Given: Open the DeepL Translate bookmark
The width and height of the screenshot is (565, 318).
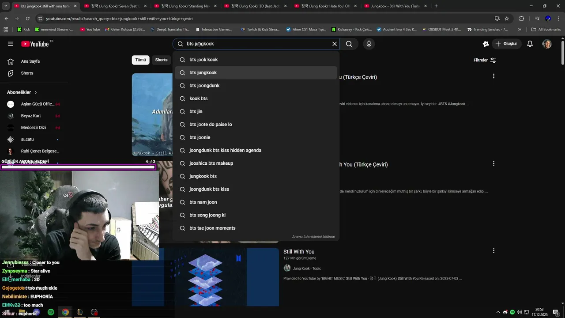Looking at the screenshot, I should pyautogui.click(x=169, y=30).
